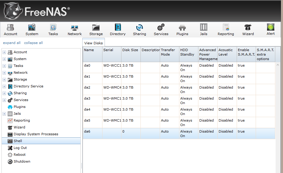
Task: Open Network in the top toolbar
Action: pos(75,30)
